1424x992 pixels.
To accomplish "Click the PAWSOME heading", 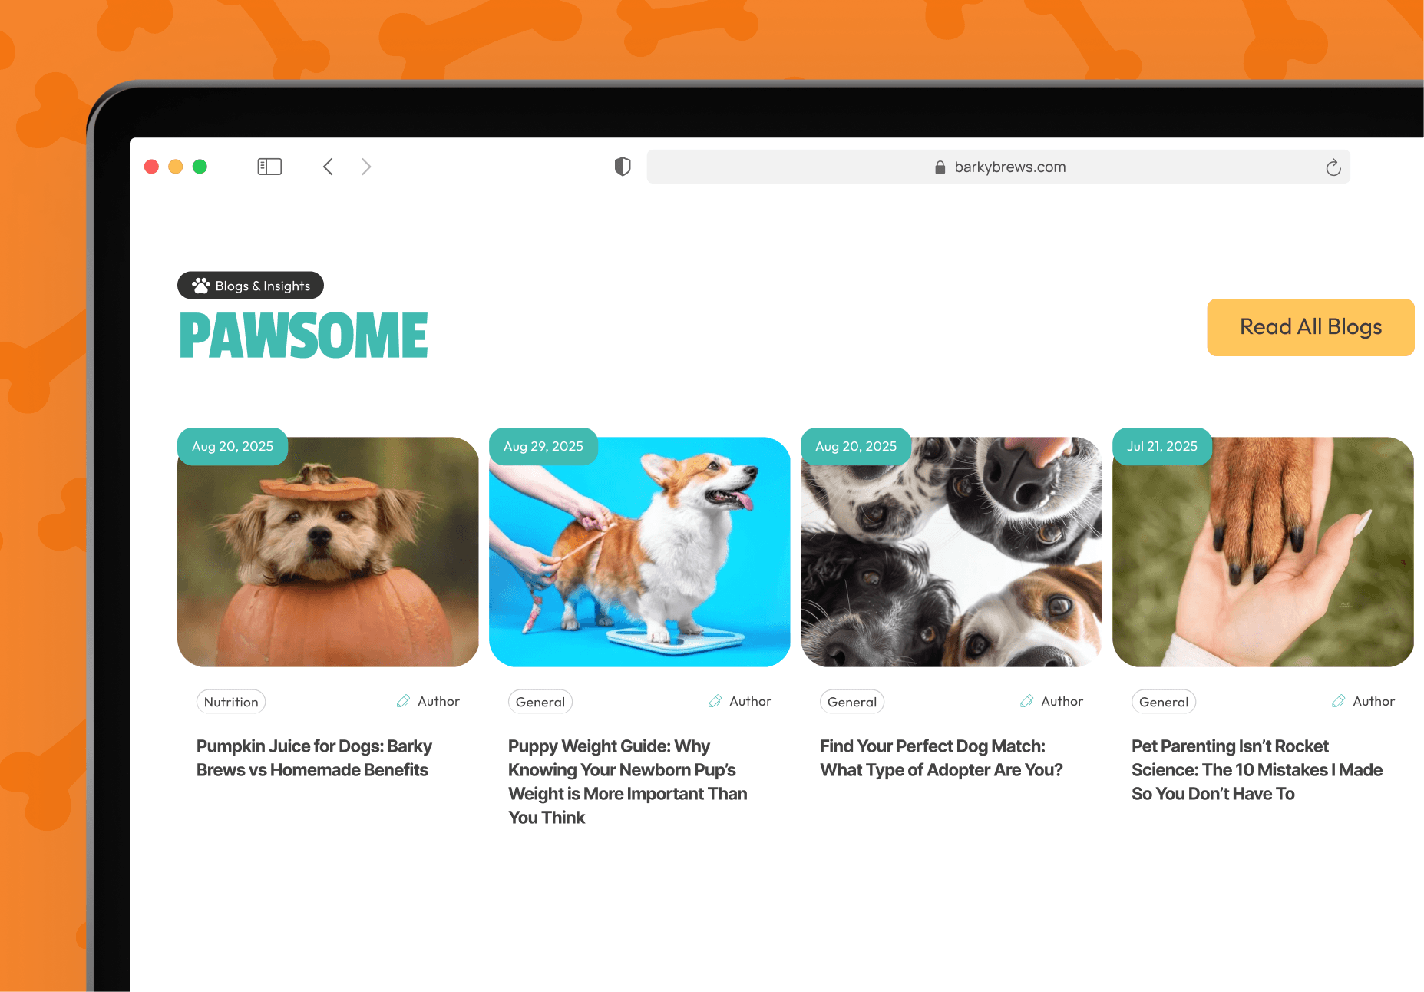I will [x=304, y=336].
